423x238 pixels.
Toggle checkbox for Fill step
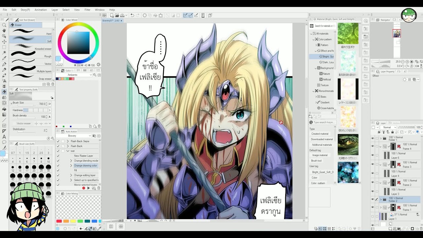coord(58,170)
